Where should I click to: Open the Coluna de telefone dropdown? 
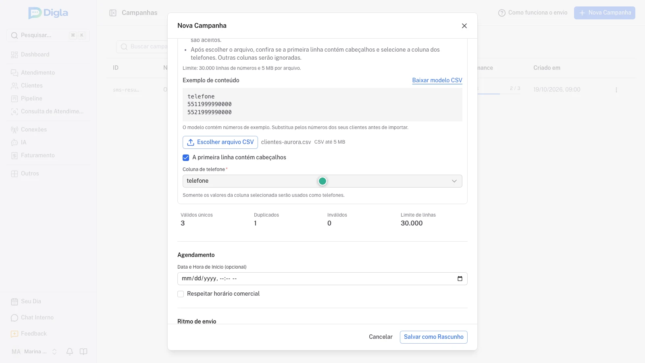pos(322,181)
